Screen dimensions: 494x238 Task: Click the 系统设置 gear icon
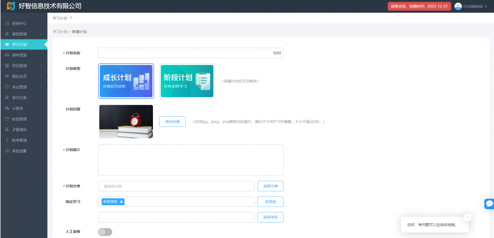7,151
